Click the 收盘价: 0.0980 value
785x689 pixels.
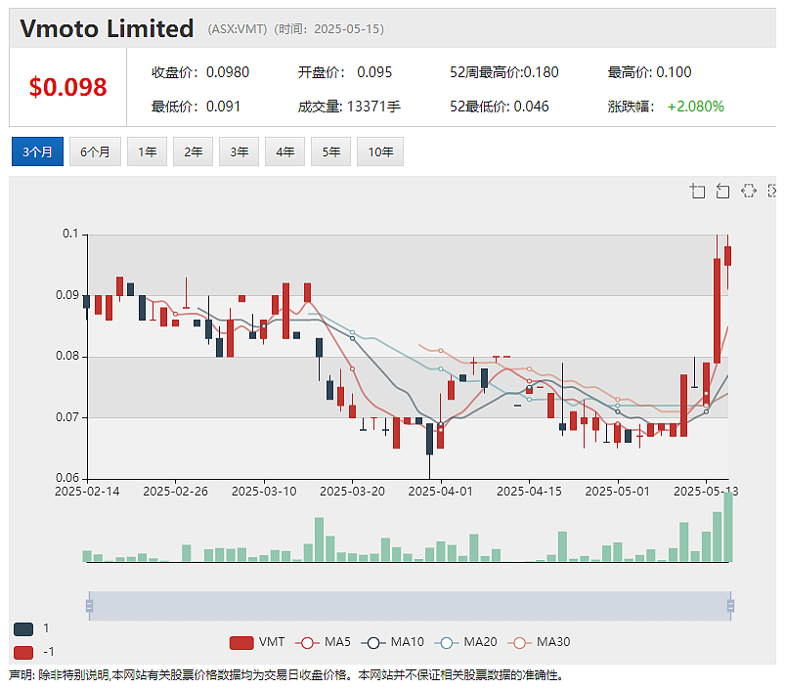(200, 72)
